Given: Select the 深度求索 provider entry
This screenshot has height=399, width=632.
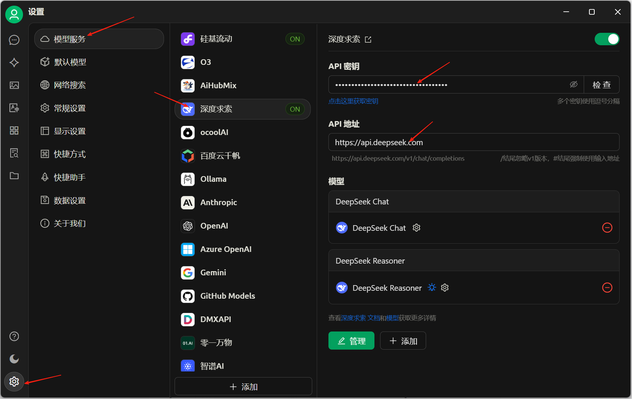Looking at the screenshot, I should point(243,109).
